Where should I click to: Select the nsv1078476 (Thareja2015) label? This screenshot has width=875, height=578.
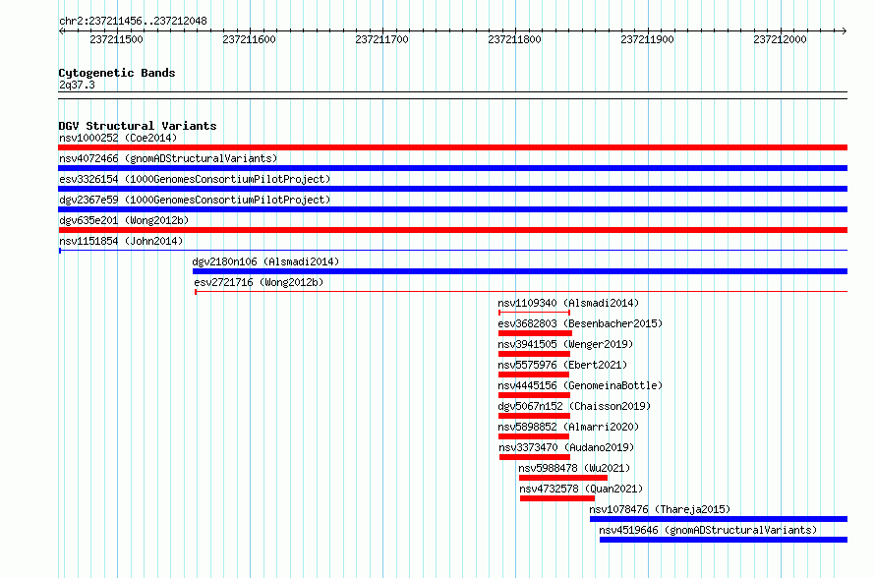[660, 509]
